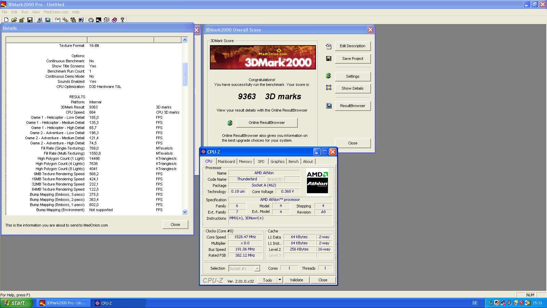This screenshot has width=547, height=308.
Task: Click the system clock showing 15:31
Action: click(537, 303)
